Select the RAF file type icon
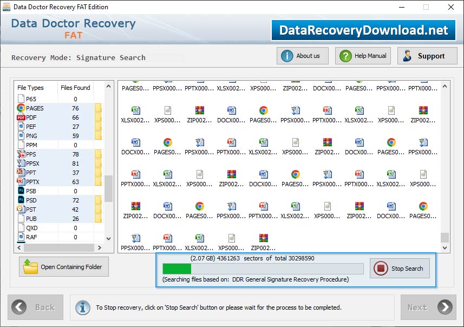 click(21, 237)
